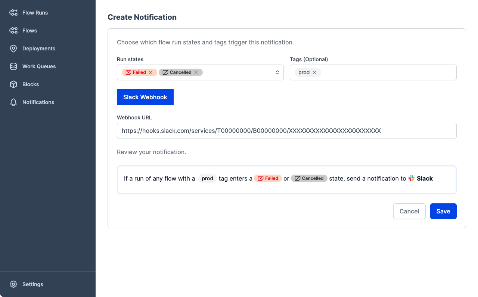Click the Flow Runs sidebar icon
478x297 pixels.
(x=13, y=13)
